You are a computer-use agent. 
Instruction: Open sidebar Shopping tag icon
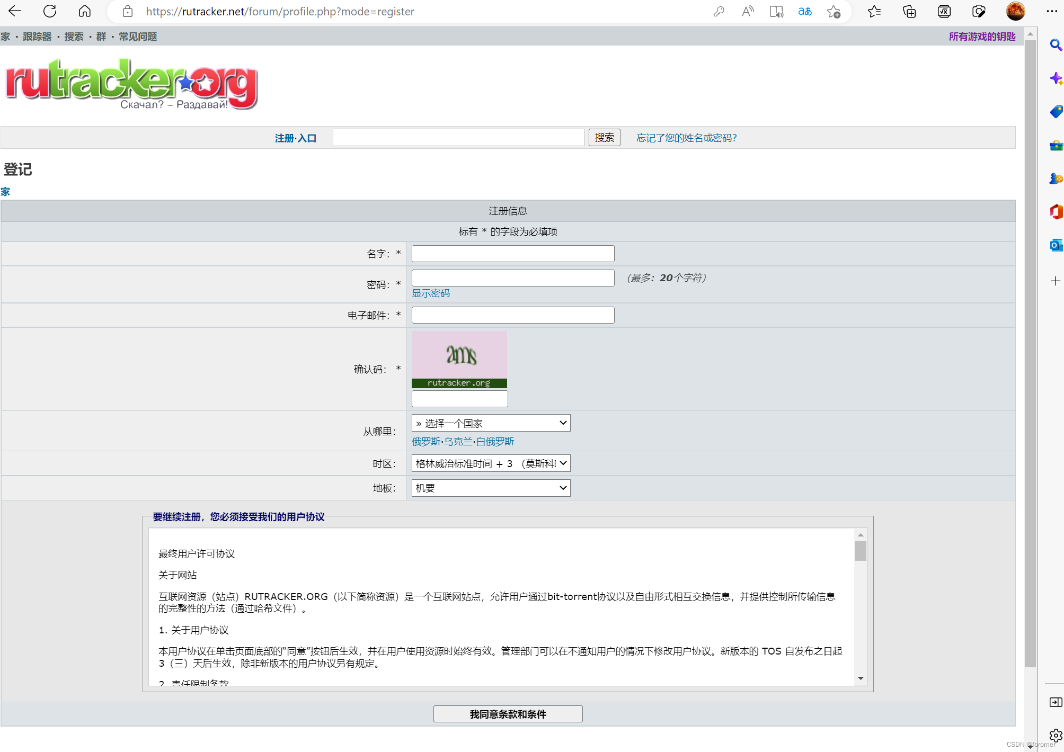click(x=1056, y=112)
